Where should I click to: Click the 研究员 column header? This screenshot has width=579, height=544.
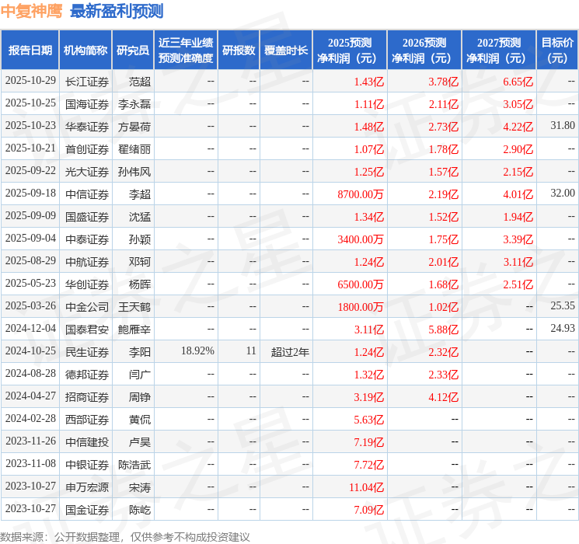[133, 51]
